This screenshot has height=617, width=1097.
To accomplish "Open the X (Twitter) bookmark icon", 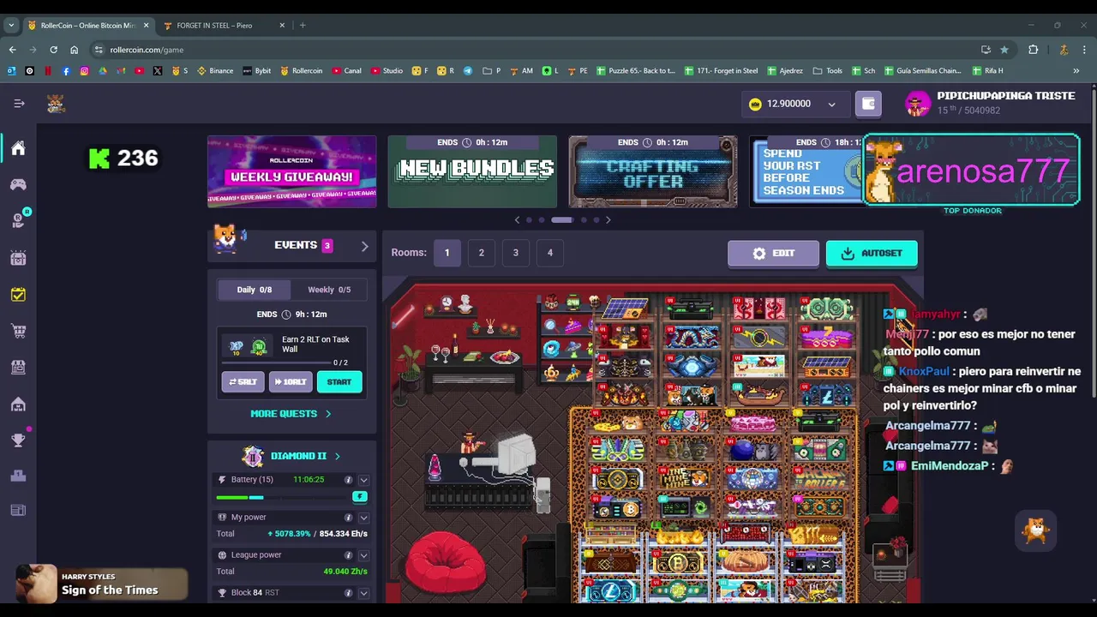I will point(158,71).
